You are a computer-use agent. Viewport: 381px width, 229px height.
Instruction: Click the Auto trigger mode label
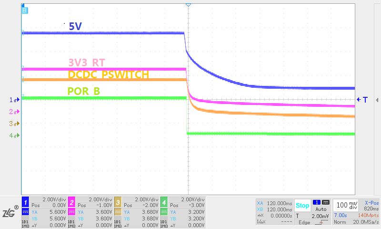321,209
